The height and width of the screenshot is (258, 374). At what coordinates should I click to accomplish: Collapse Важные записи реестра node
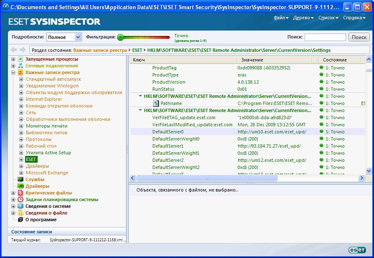pyautogui.click(x=13, y=72)
